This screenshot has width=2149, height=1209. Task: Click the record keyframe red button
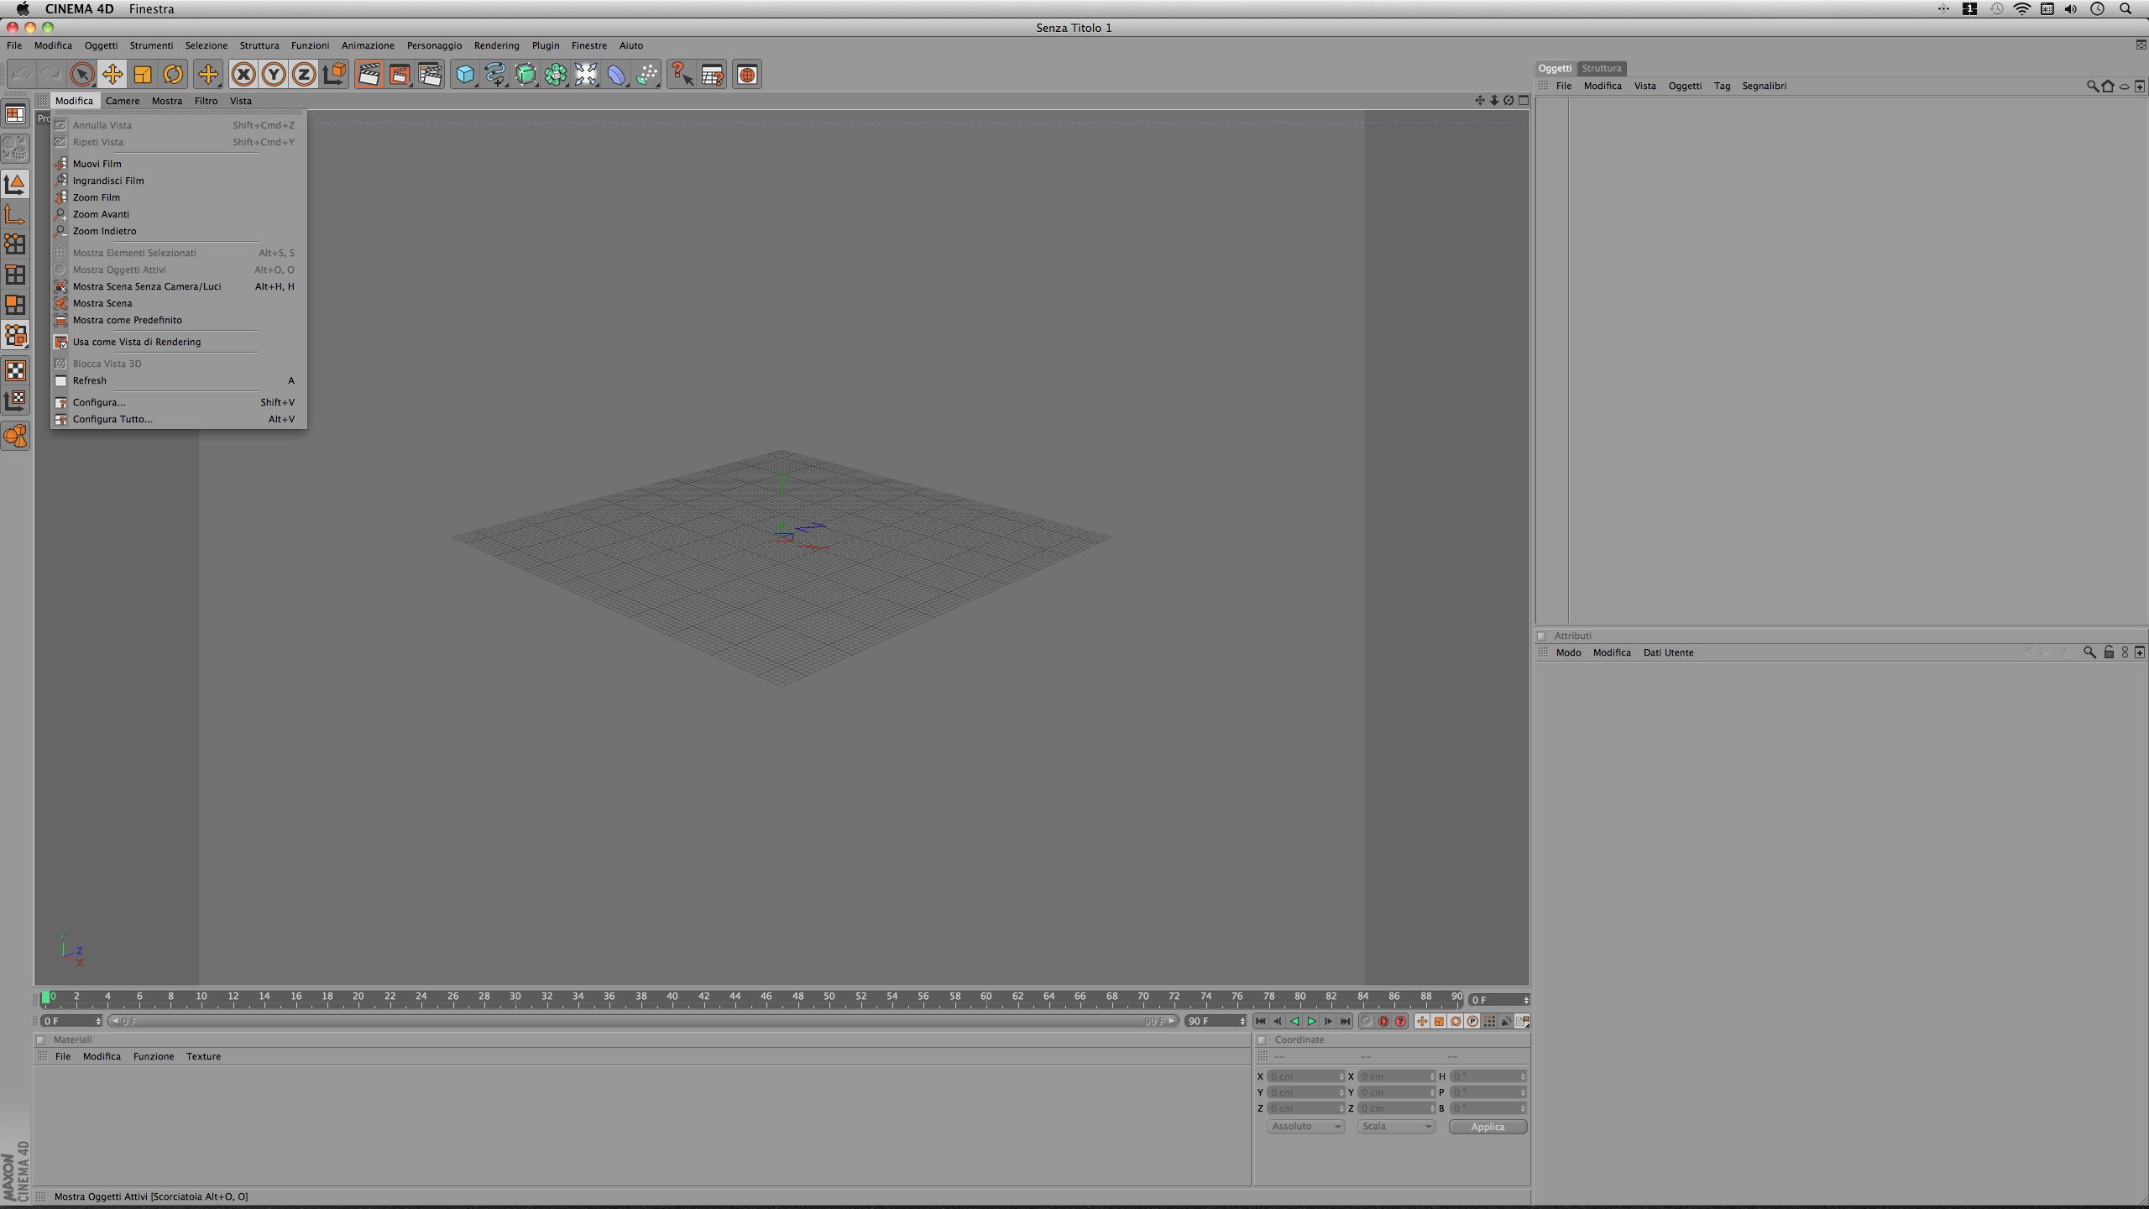click(1383, 1022)
